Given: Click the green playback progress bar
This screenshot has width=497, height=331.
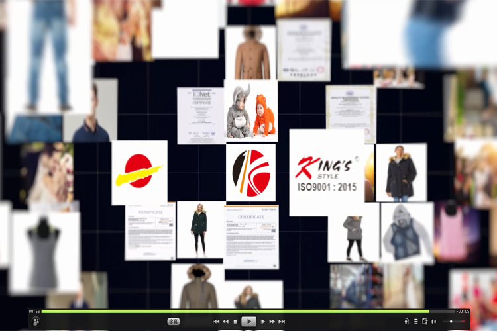Looking at the screenshot, I should (232, 311).
